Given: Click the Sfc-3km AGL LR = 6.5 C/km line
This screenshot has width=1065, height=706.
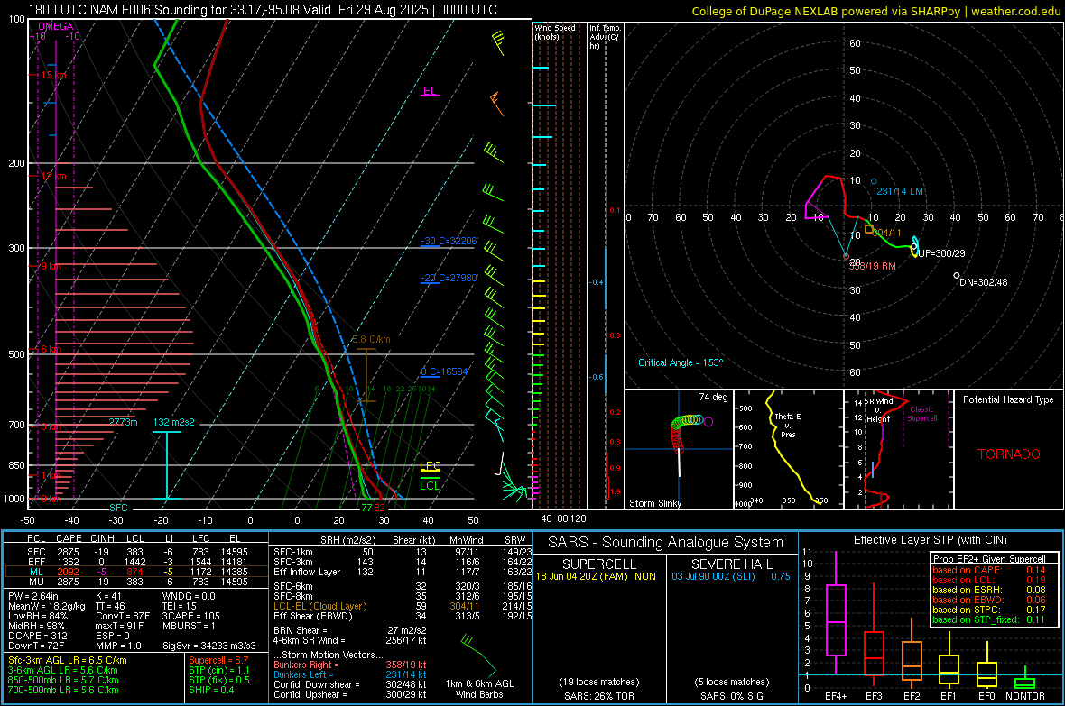Looking at the screenshot, I should (x=68, y=660).
